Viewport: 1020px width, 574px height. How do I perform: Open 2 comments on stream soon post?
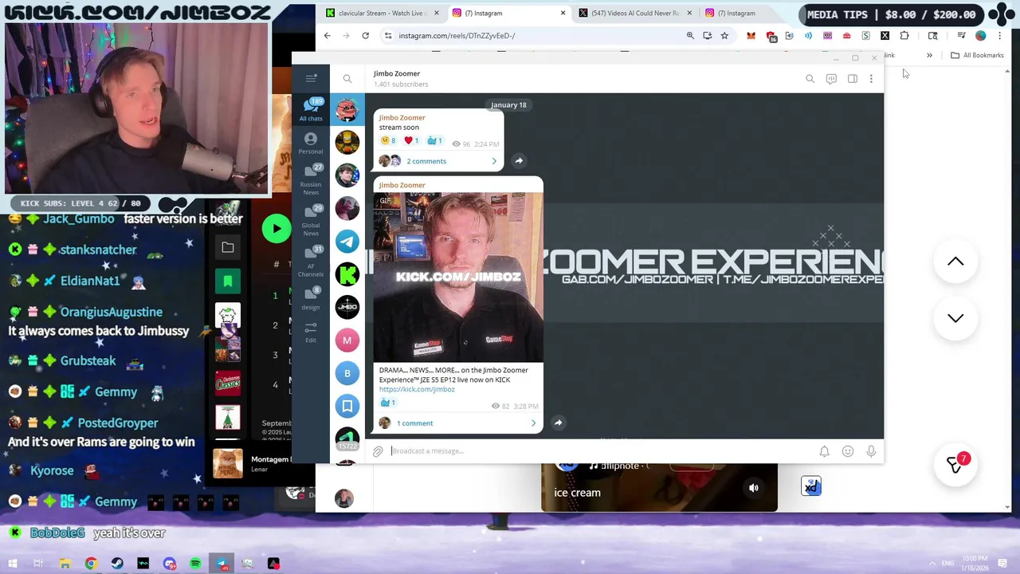coord(438,161)
